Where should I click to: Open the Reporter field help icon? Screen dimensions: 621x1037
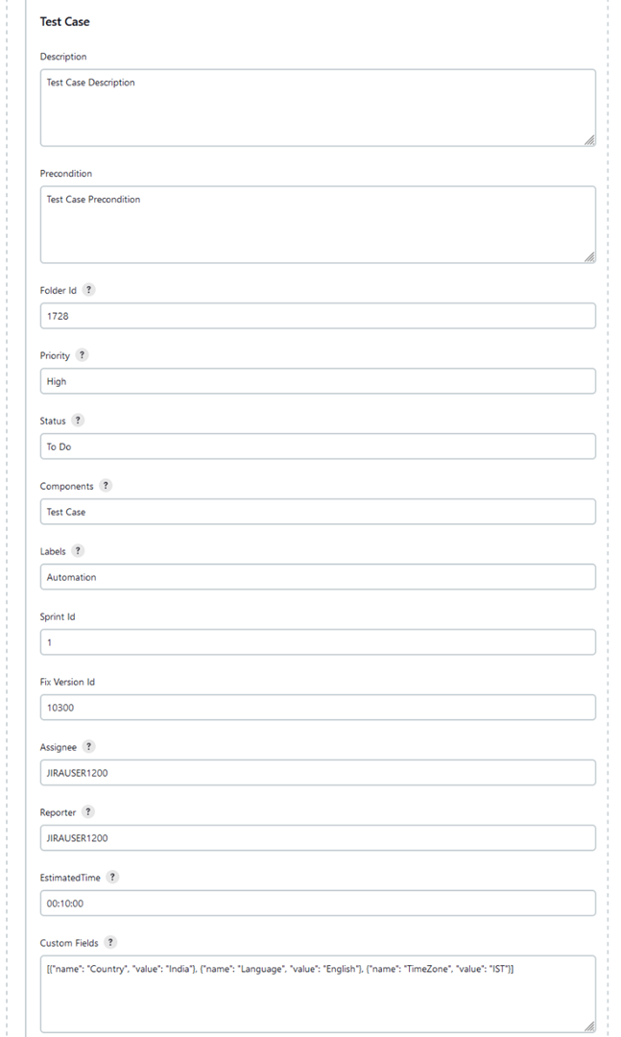tap(87, 811)
